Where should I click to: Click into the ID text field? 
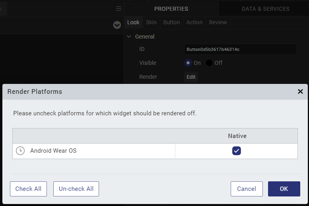[240, 49]
